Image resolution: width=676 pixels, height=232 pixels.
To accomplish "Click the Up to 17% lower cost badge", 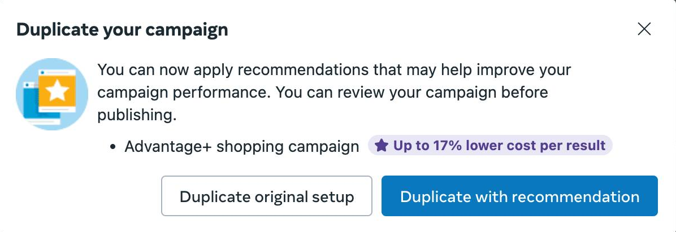I will tap(490, 146).
